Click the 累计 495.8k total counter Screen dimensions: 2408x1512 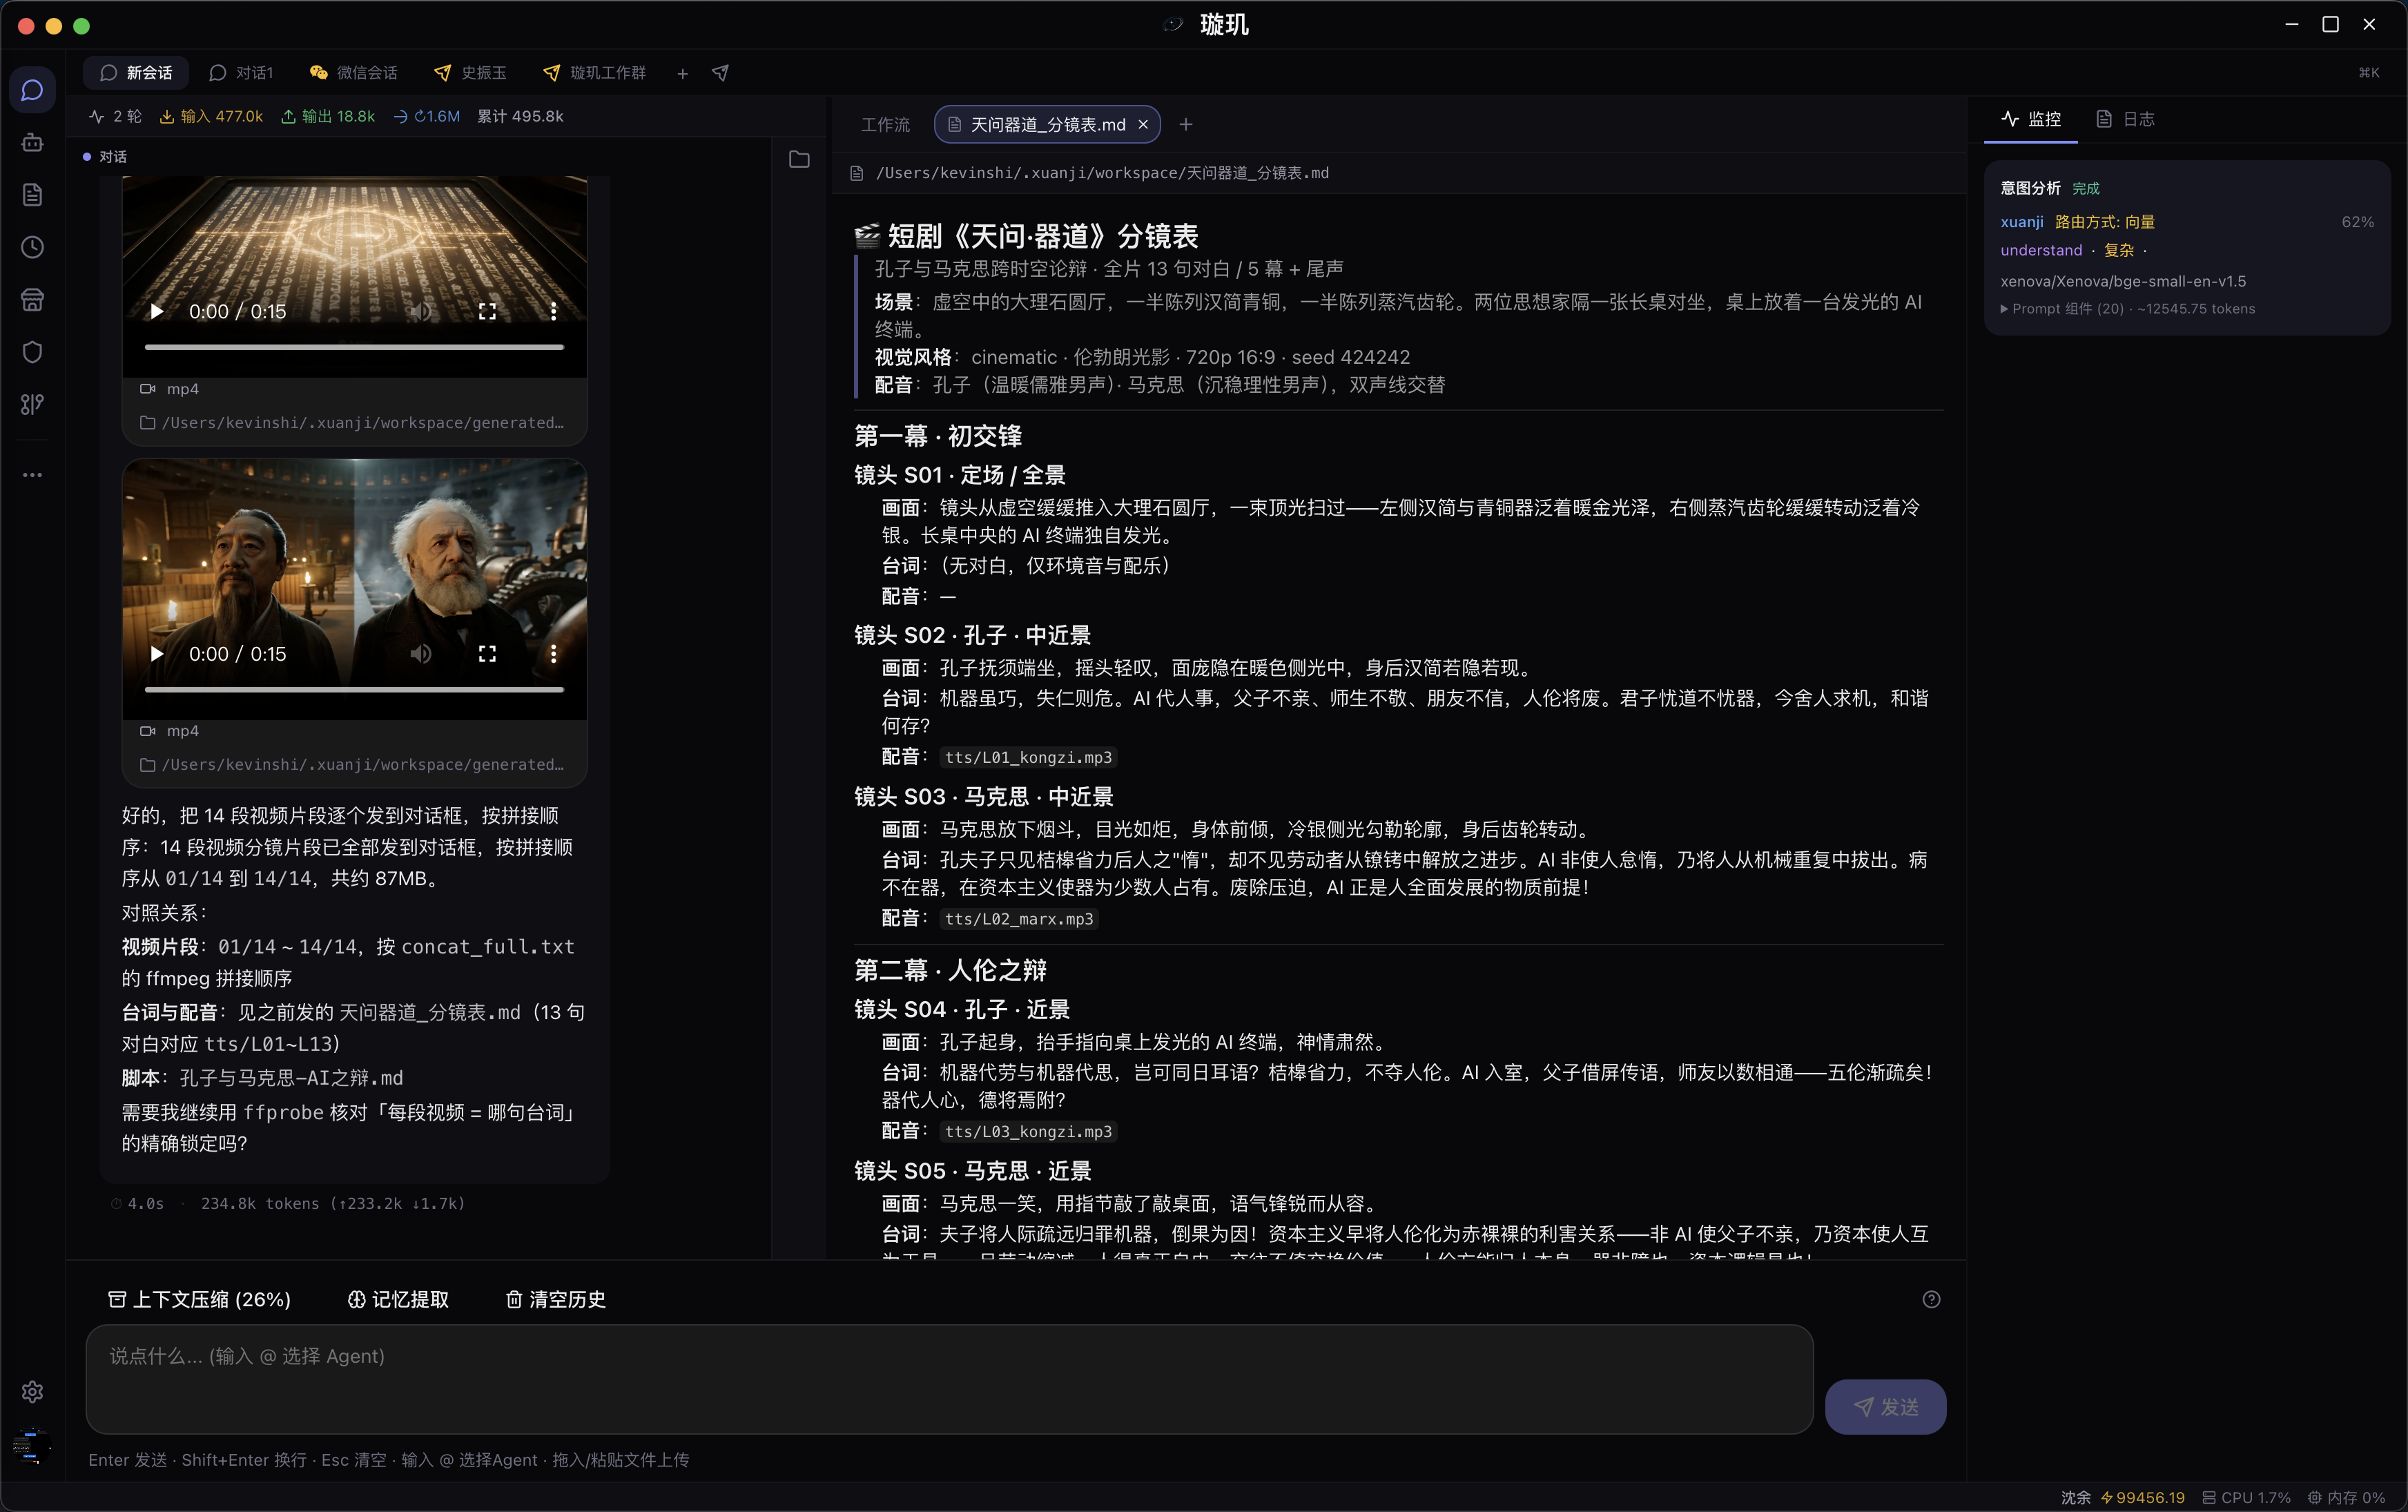pos(520,116)
